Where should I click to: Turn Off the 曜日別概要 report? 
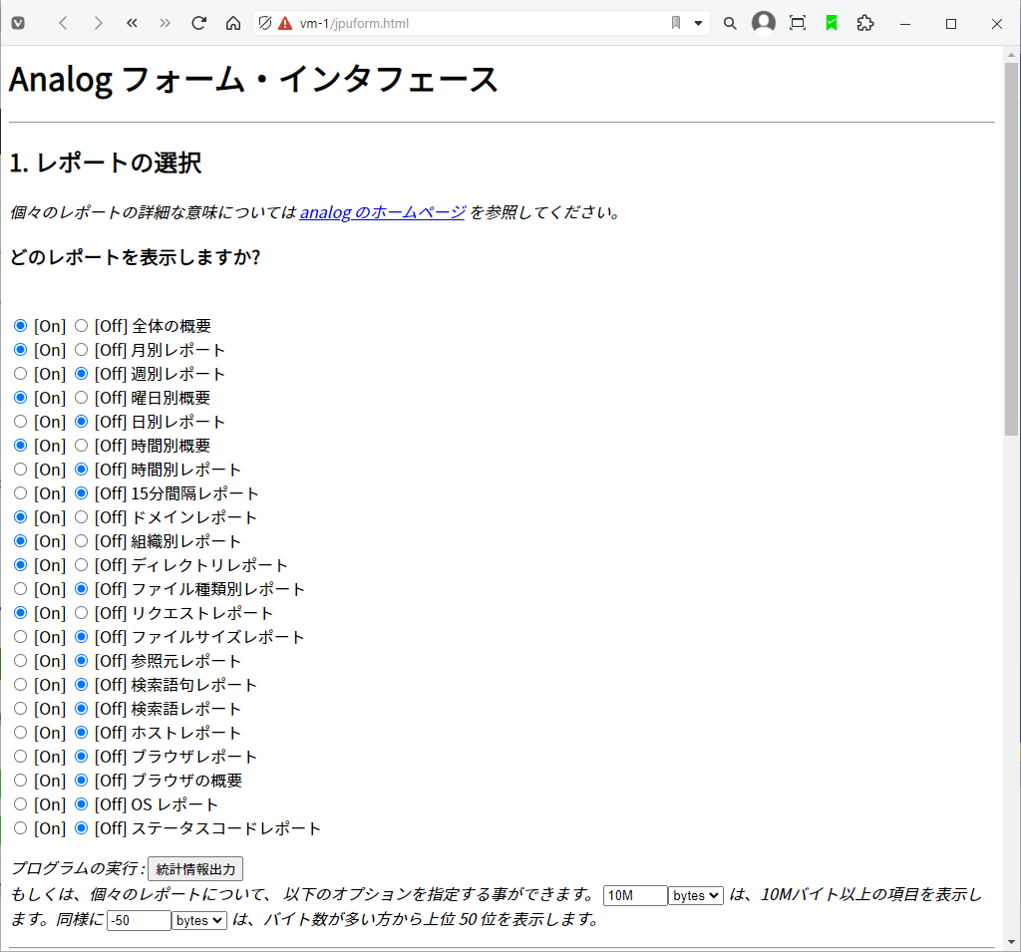click(x=81, y=397)
